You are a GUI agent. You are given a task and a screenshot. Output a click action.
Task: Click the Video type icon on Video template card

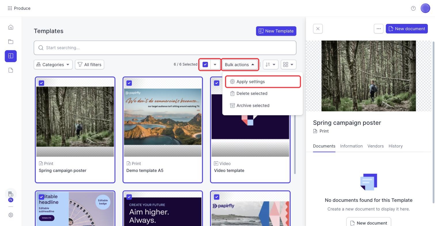coord(216,164)
